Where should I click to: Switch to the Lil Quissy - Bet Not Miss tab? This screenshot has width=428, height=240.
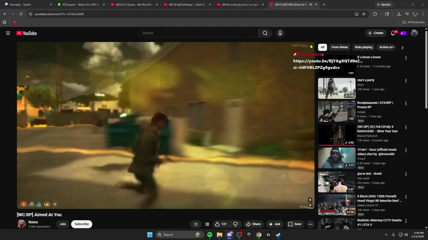134,5
